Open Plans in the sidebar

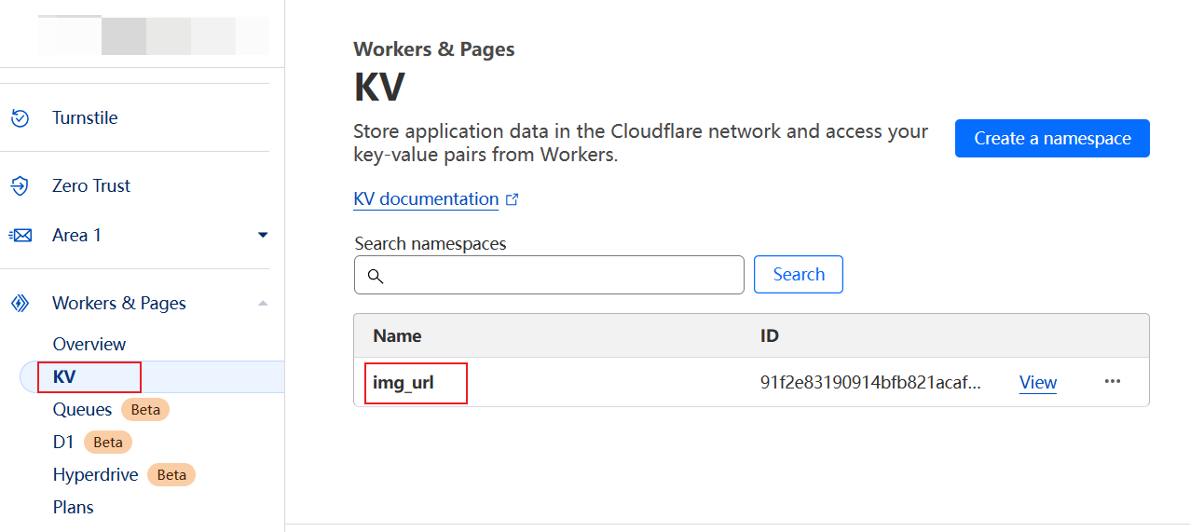(74, 507)
